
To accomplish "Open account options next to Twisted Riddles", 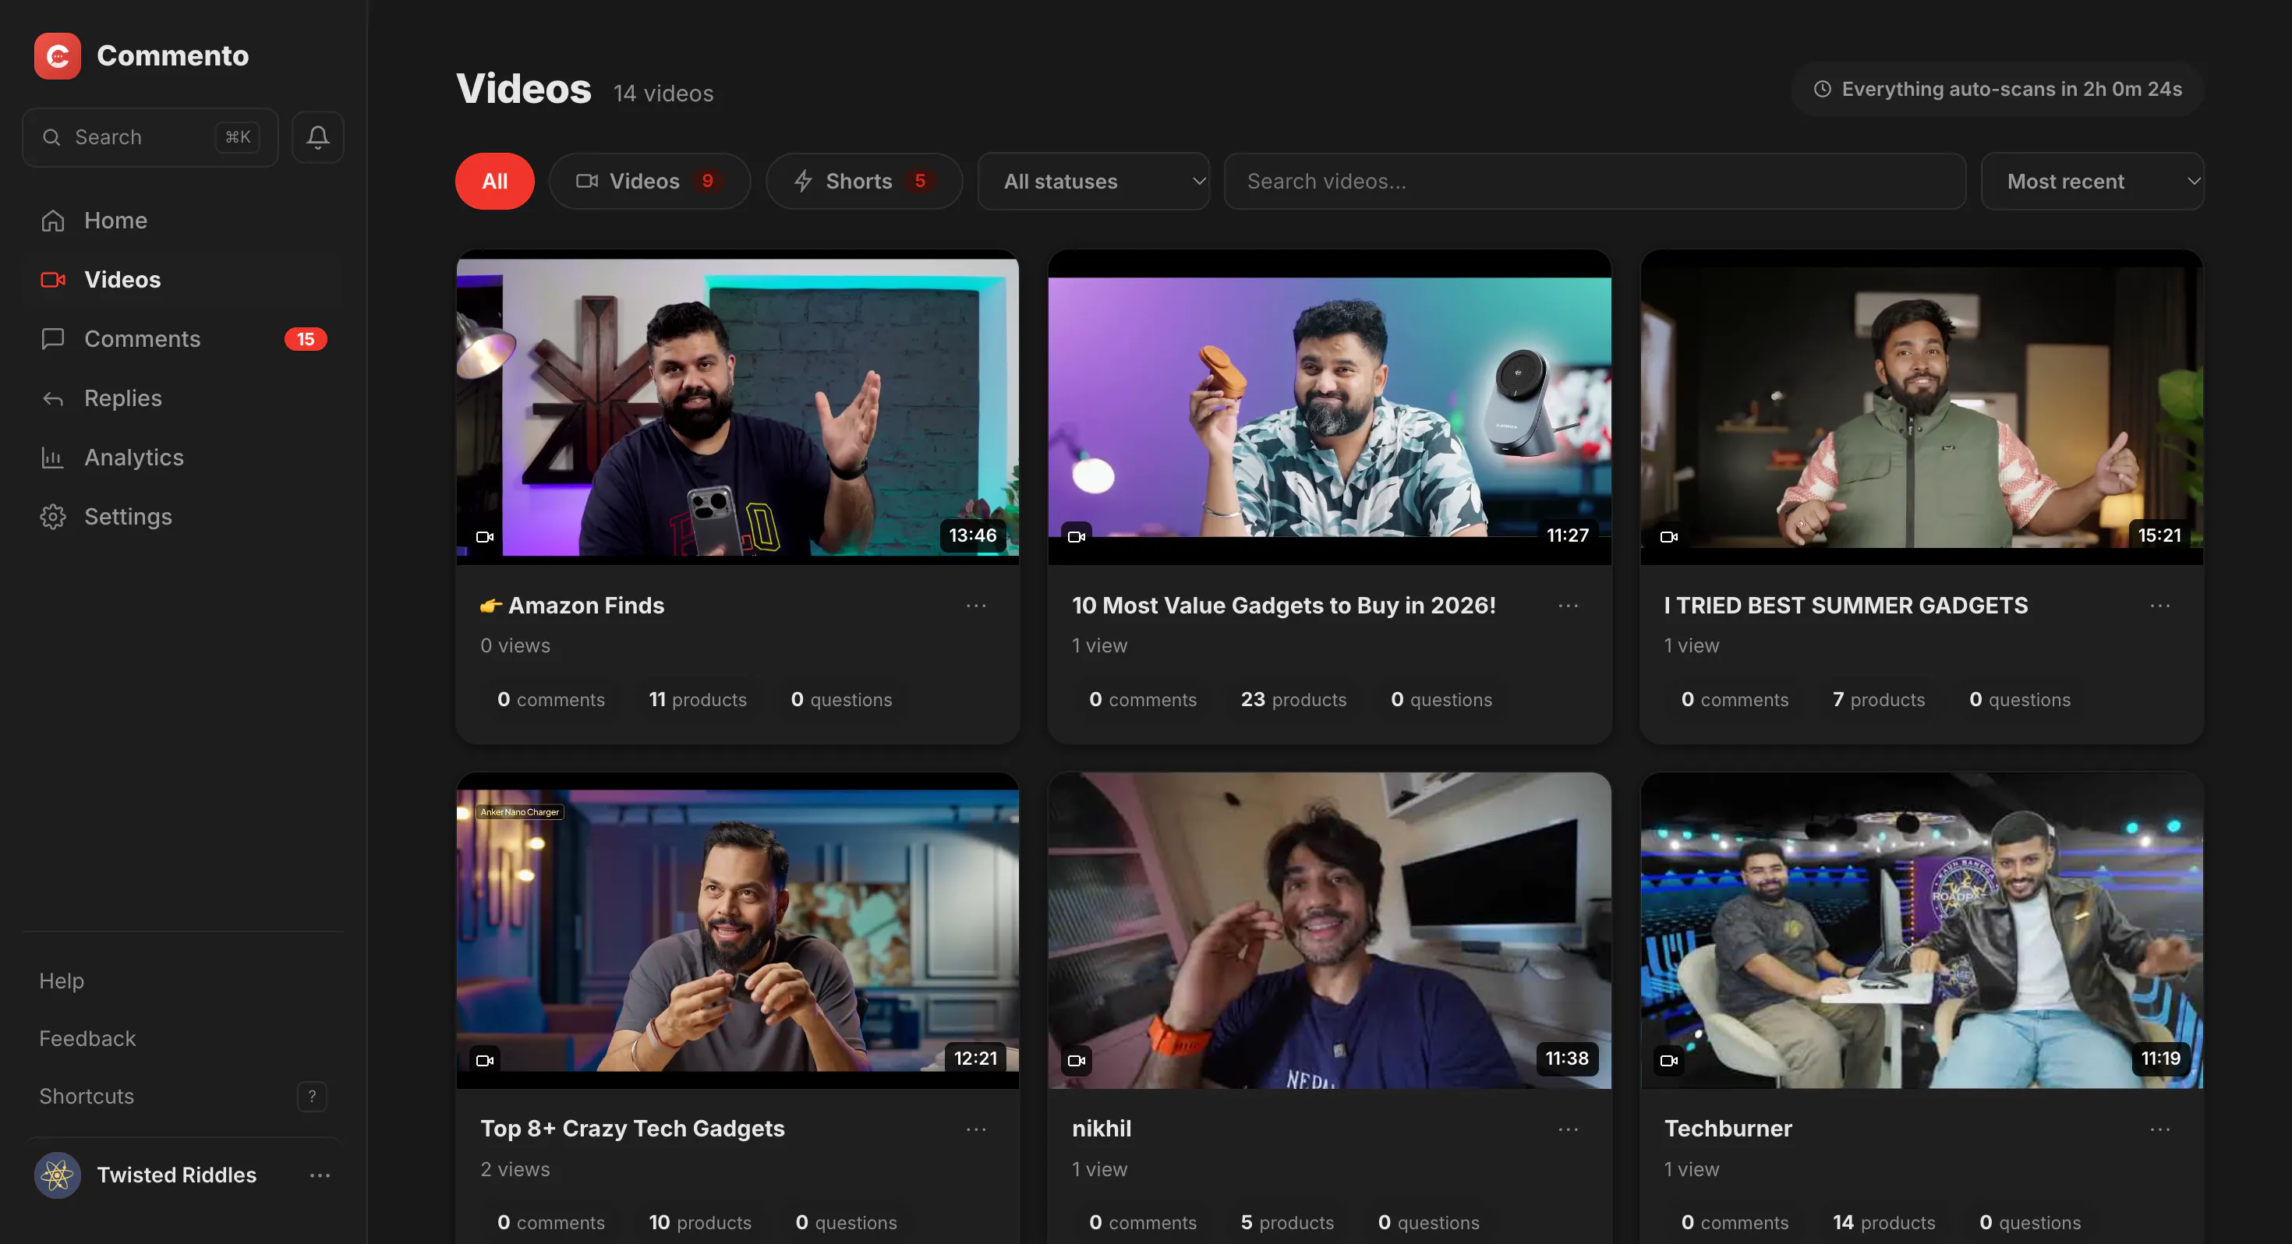I will [320, 1175].
